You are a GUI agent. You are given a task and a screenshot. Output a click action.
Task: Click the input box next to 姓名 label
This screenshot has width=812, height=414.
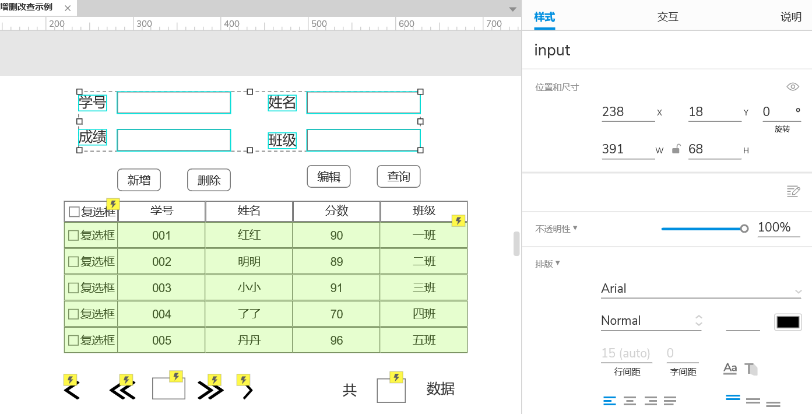pyautogui.click(x=364, y=103)
